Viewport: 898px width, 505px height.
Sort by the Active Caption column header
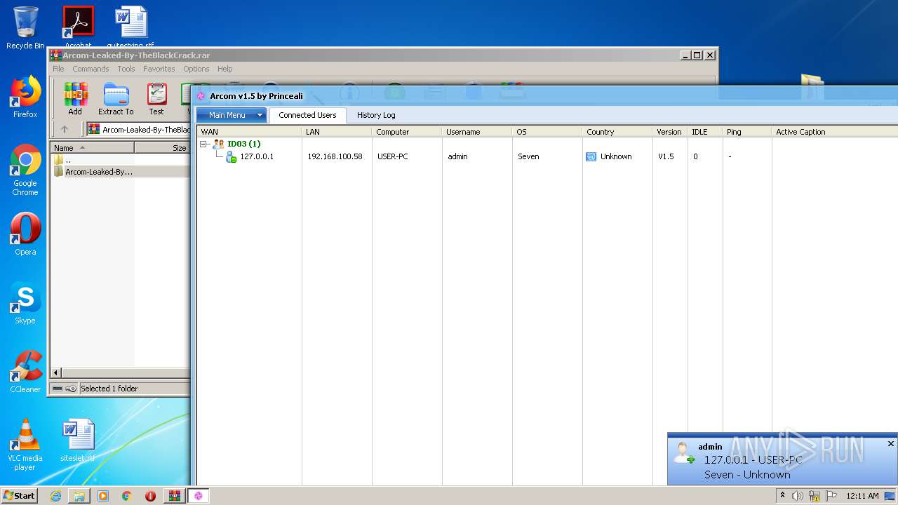(x=835, y=132)
